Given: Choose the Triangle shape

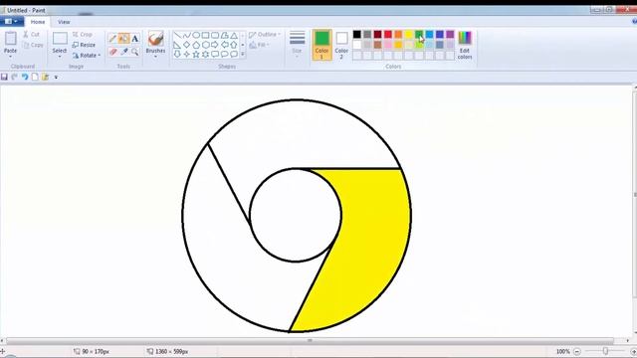Looking at the screenshot, I should pyautogui.click(x=234, y=36).
